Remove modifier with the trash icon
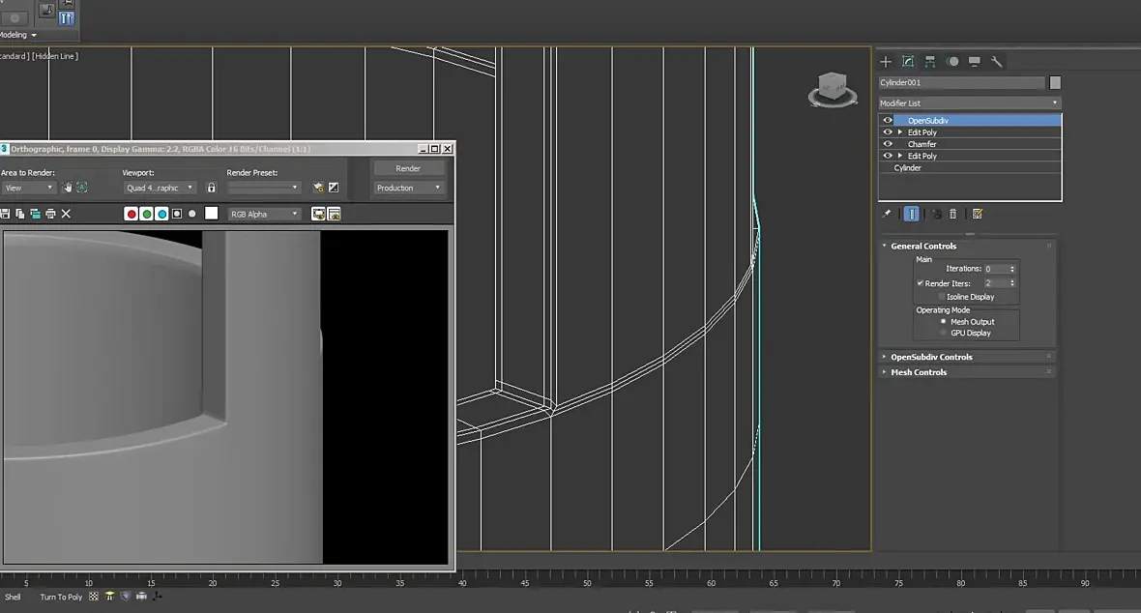This screenshot has width=1141, height=613. pos(952,214)
